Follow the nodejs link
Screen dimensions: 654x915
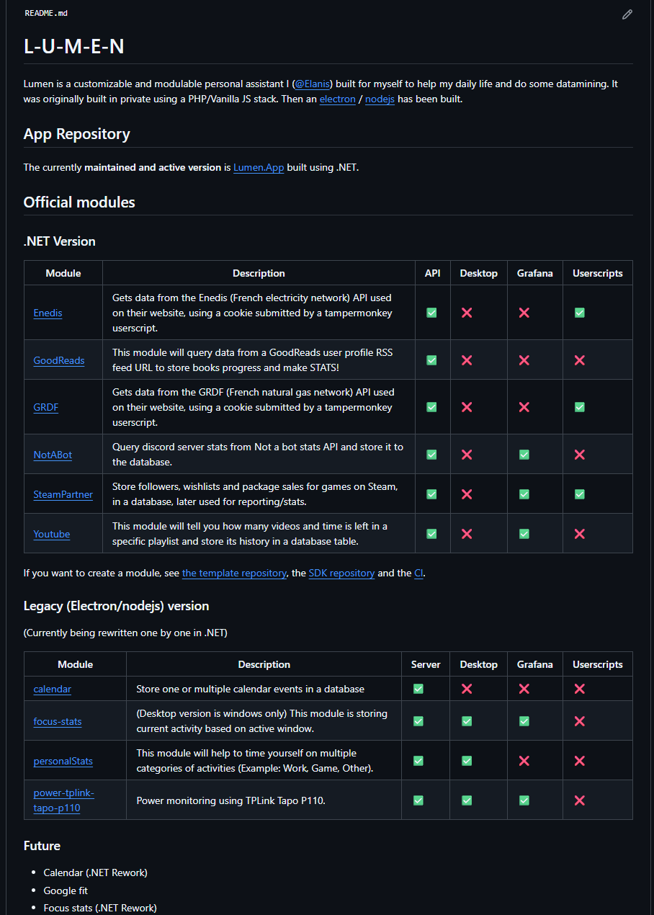pos(380,99)
